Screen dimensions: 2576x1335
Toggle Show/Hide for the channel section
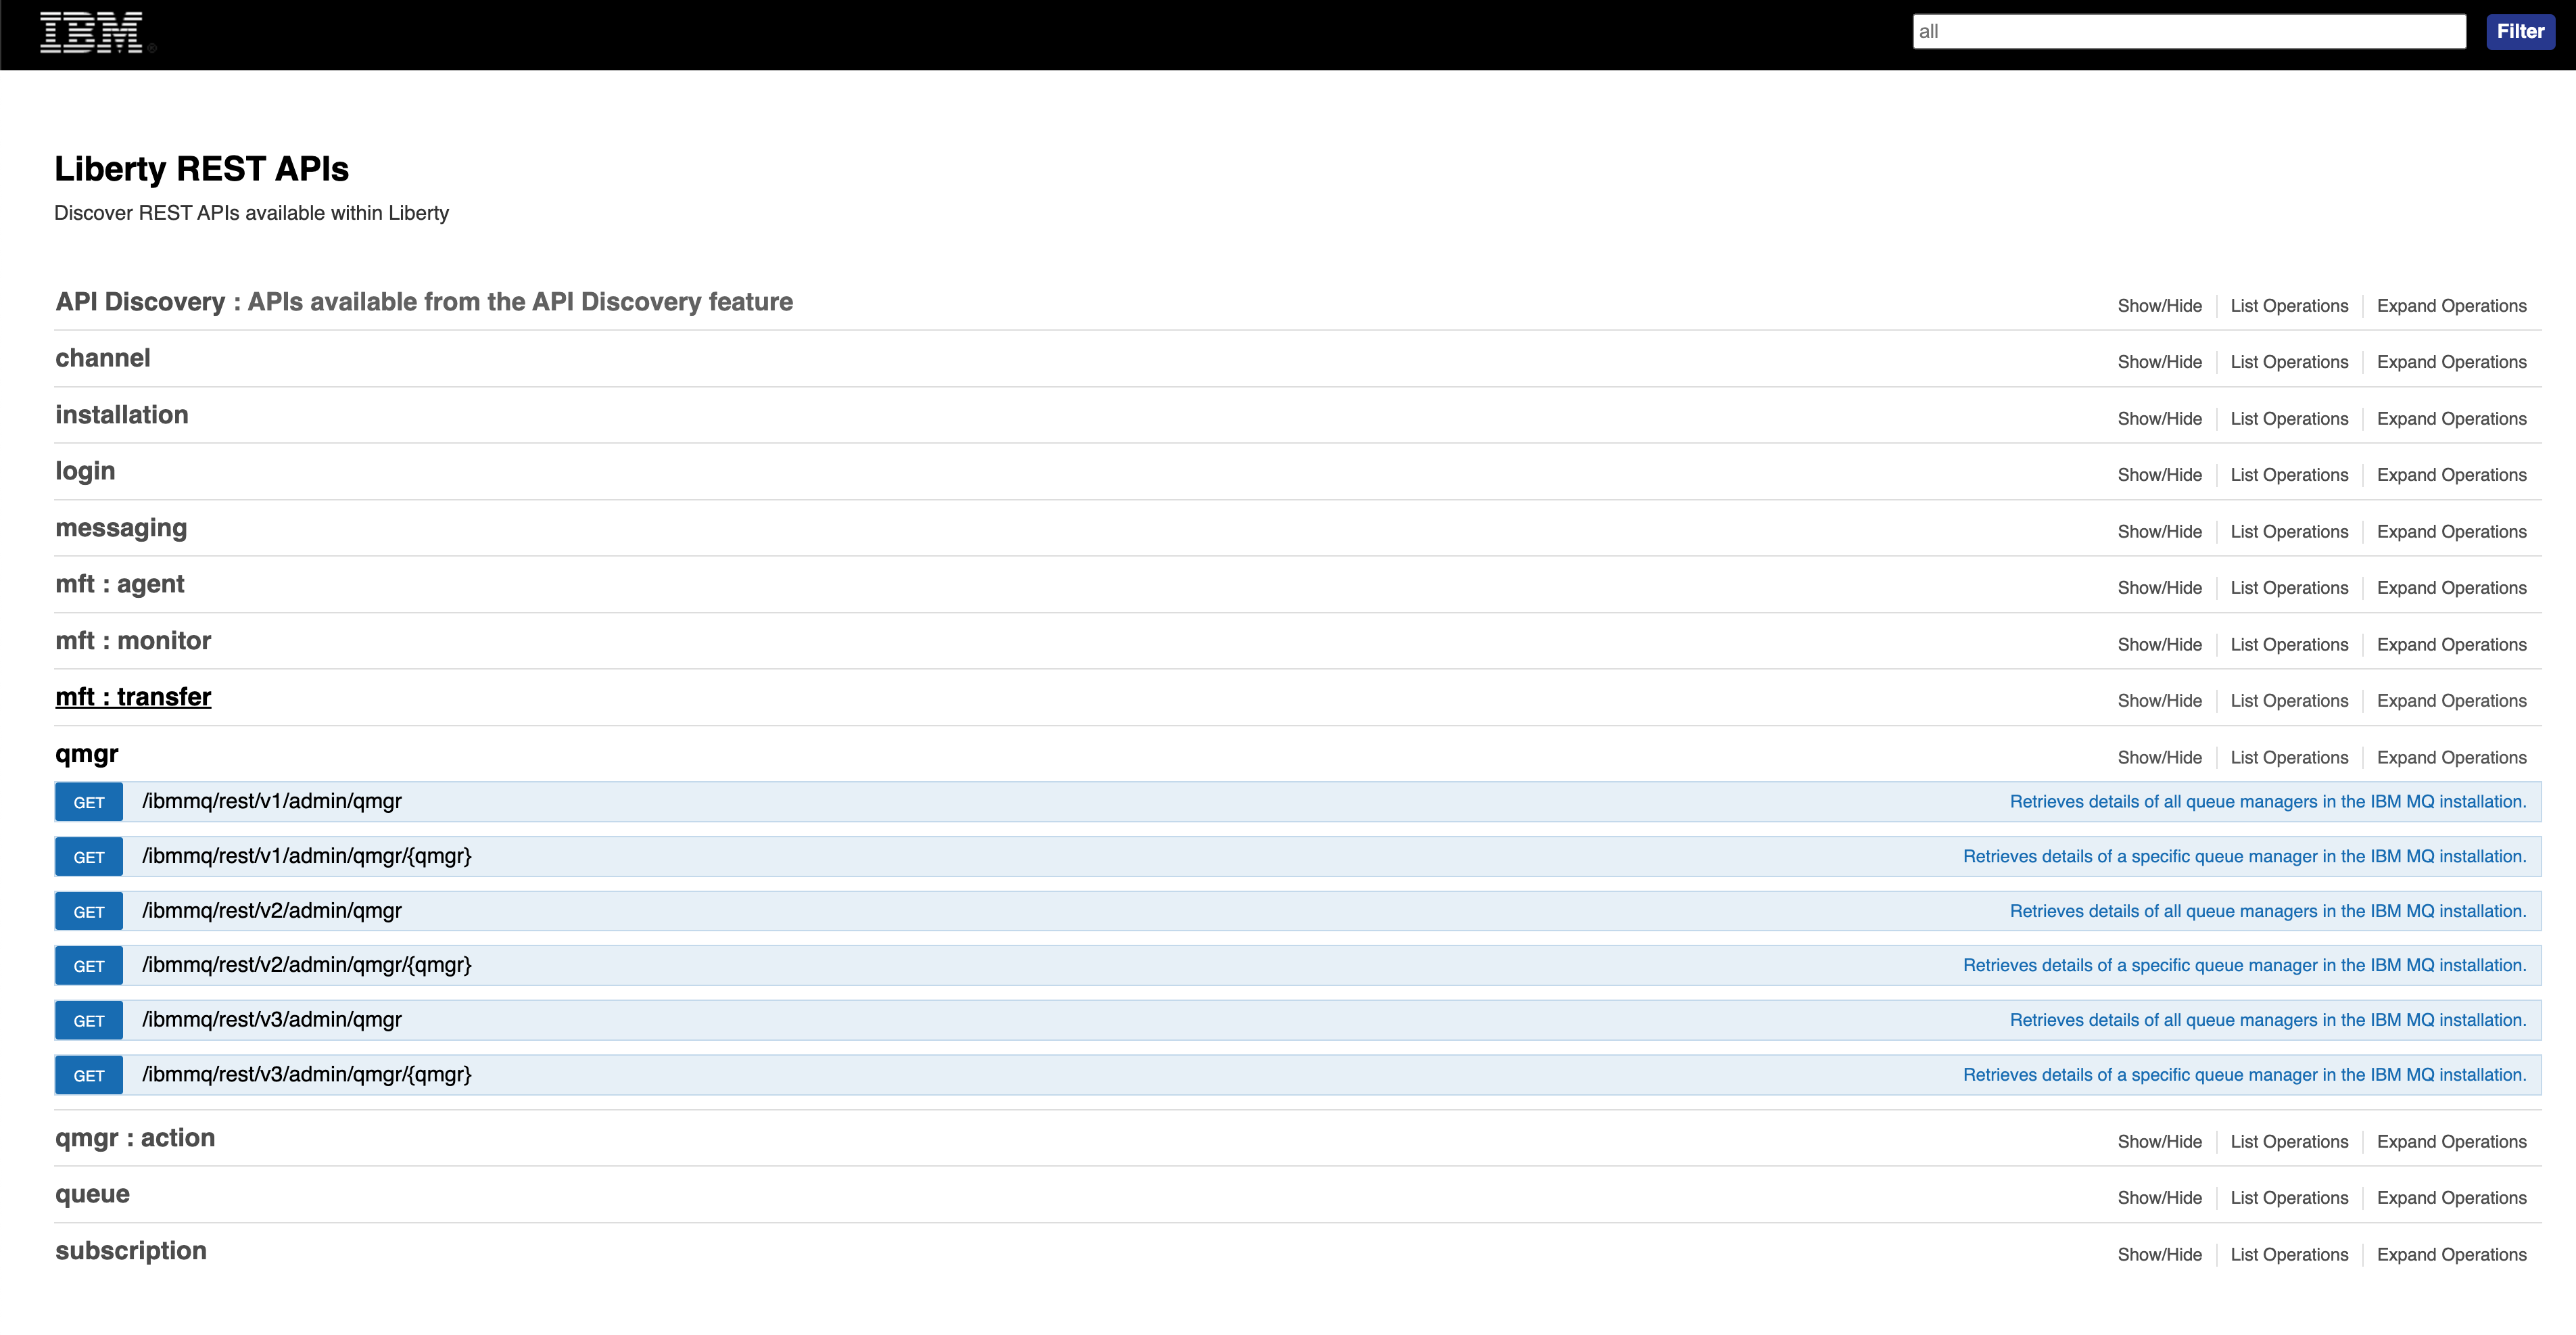click(x=2159, y=361)
